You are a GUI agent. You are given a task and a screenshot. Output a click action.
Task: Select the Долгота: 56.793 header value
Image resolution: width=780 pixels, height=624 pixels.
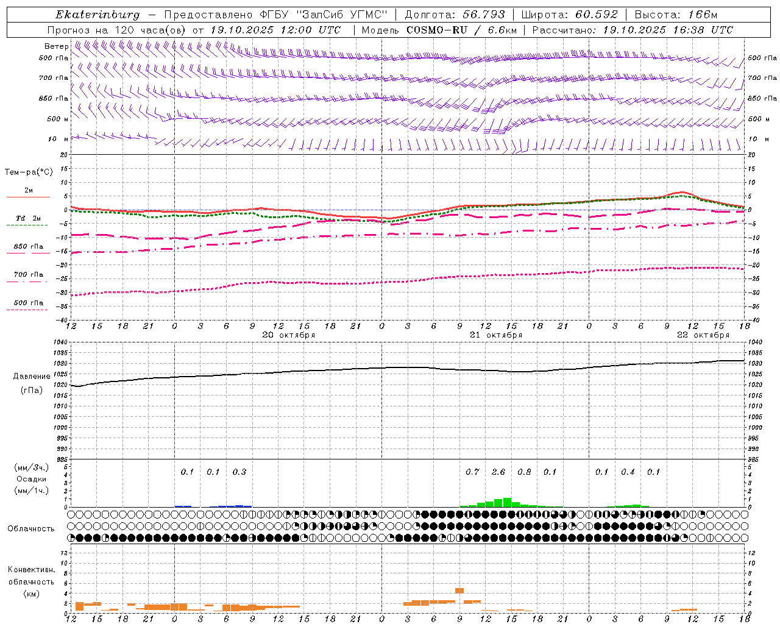[x=454, y=15]
